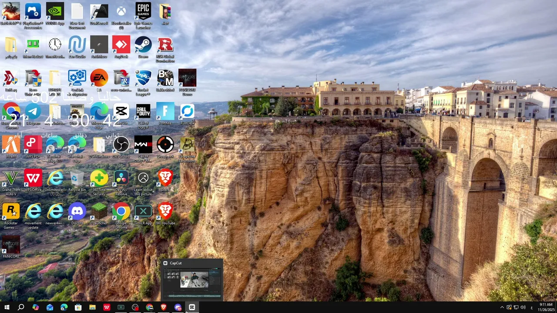Select the New Text Document file
This screenshot has height=313, width=557.
(77, 16)
